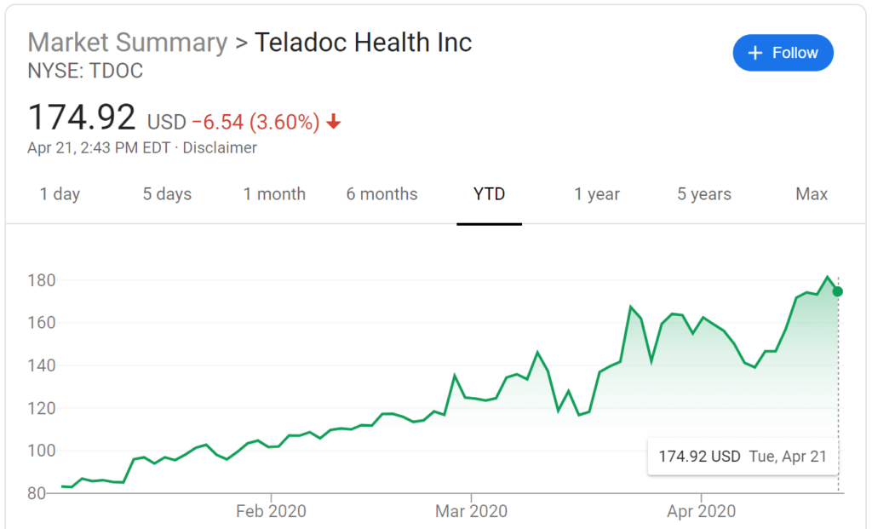Show the 5 years chart range

tap(704, 194)
